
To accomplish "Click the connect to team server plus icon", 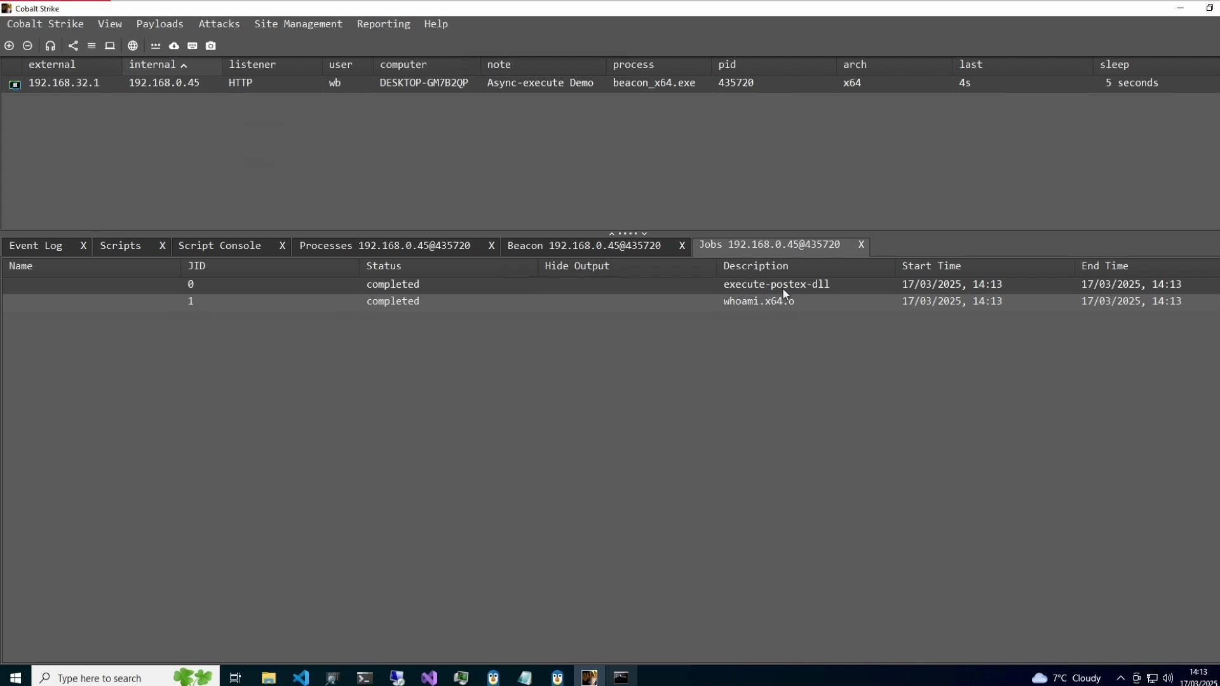I will point(9,46).
